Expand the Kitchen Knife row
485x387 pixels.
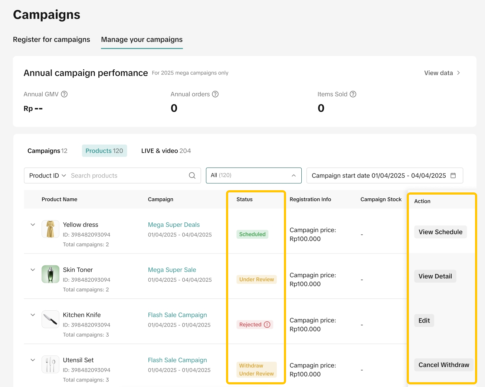tap(33, 315)
